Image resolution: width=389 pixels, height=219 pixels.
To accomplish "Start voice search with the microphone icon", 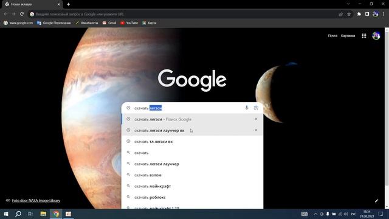I will pos(247,108).
